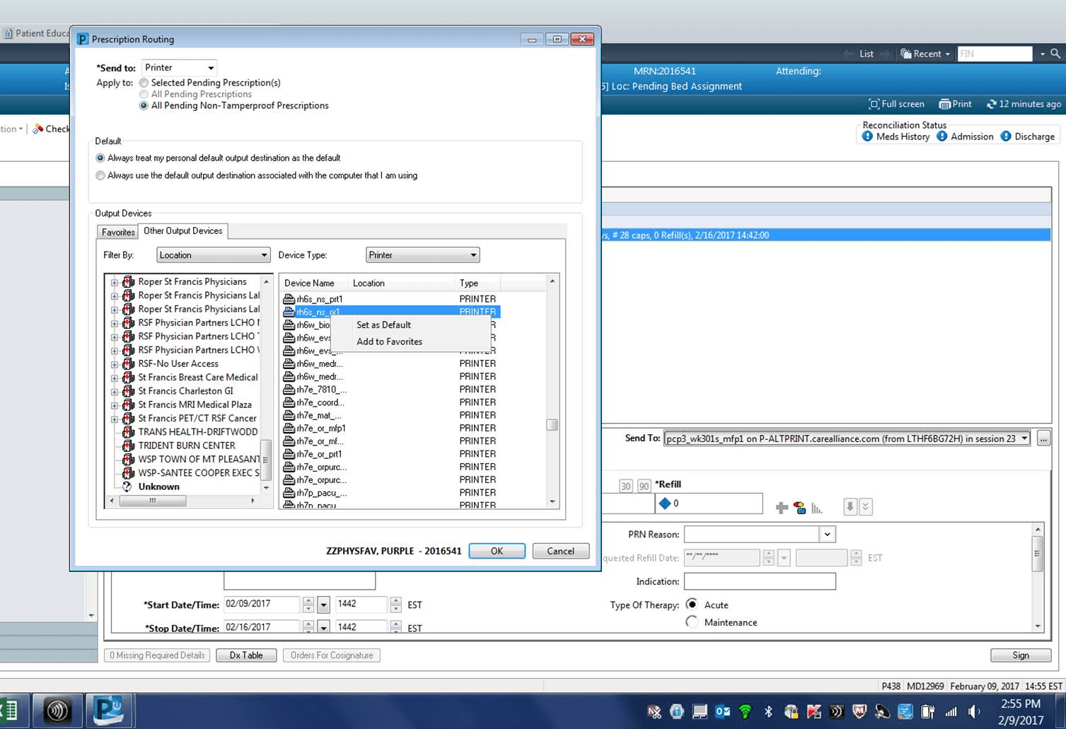Viewport: 1066px width, 729px height.
Task: Click the volume speaker icon in system tray
Action: [x=974, y=711]
